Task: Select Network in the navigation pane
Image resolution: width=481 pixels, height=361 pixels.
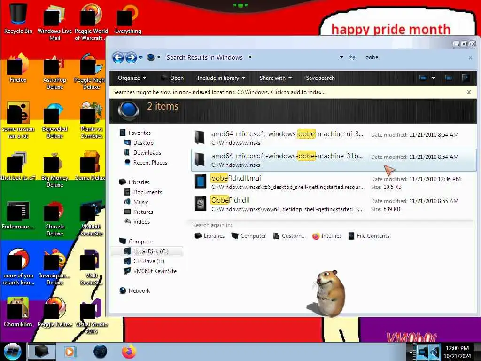Action: pyautogui.click(x=135, y=290)
